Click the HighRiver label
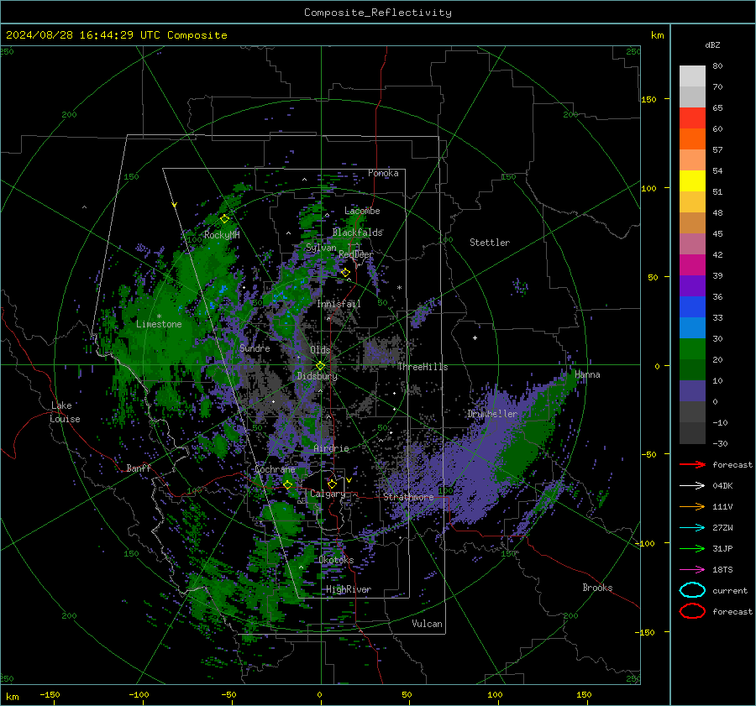 pyautogui.click(x=349, y=589)
